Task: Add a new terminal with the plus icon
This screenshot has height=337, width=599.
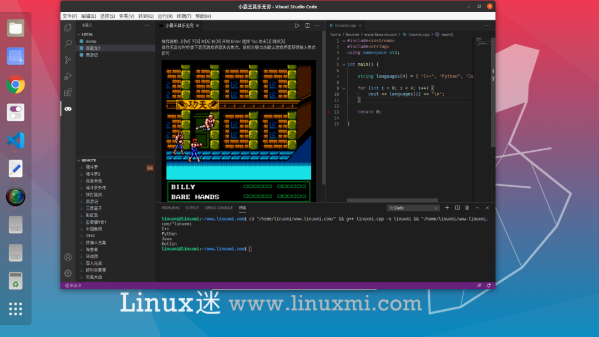Action: pos(447,208)
